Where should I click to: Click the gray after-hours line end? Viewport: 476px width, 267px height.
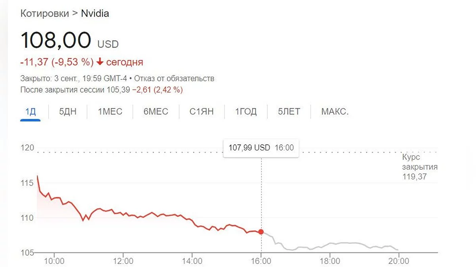398,250
